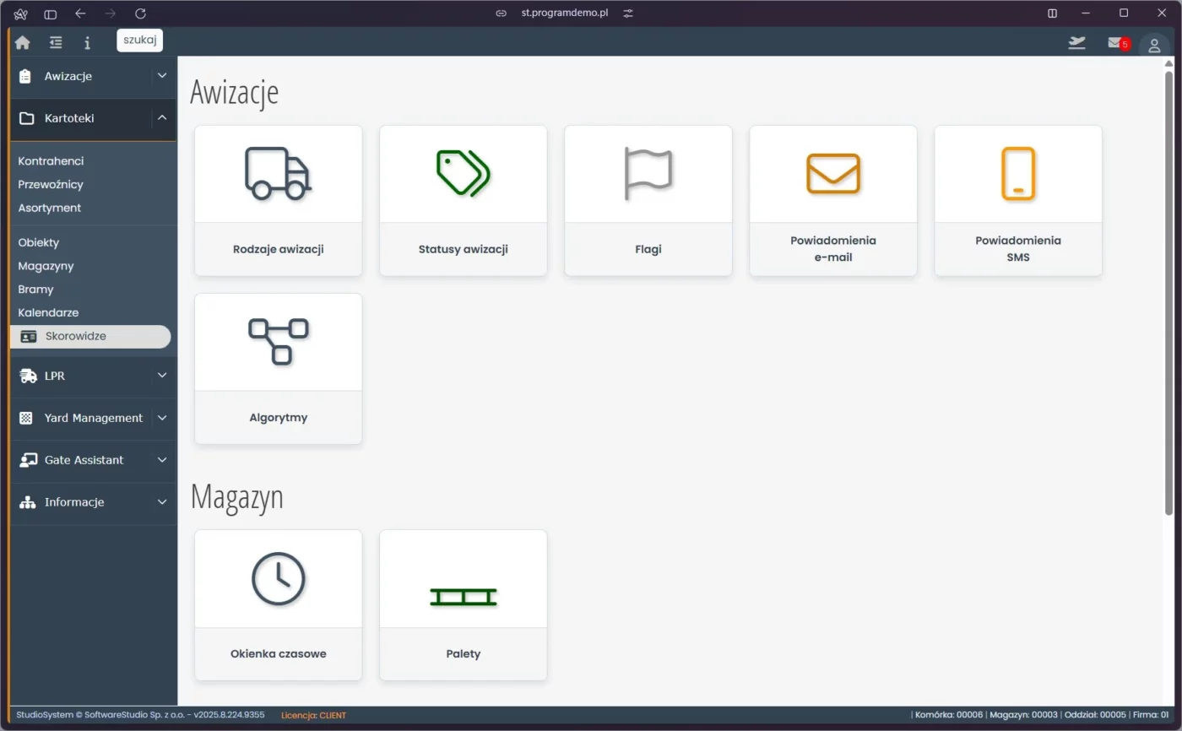Click the Licencja: CLIENT status bar link
The image size is (1182, 731).
[x=313, y=715]
